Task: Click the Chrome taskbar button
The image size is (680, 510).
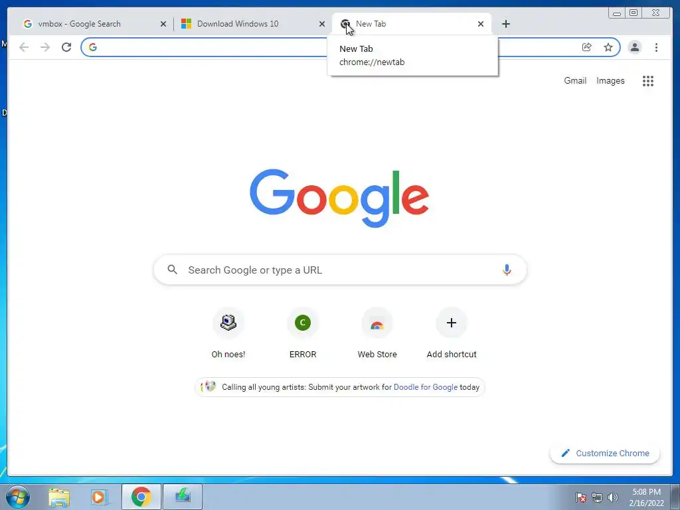Action: (141, 497)
